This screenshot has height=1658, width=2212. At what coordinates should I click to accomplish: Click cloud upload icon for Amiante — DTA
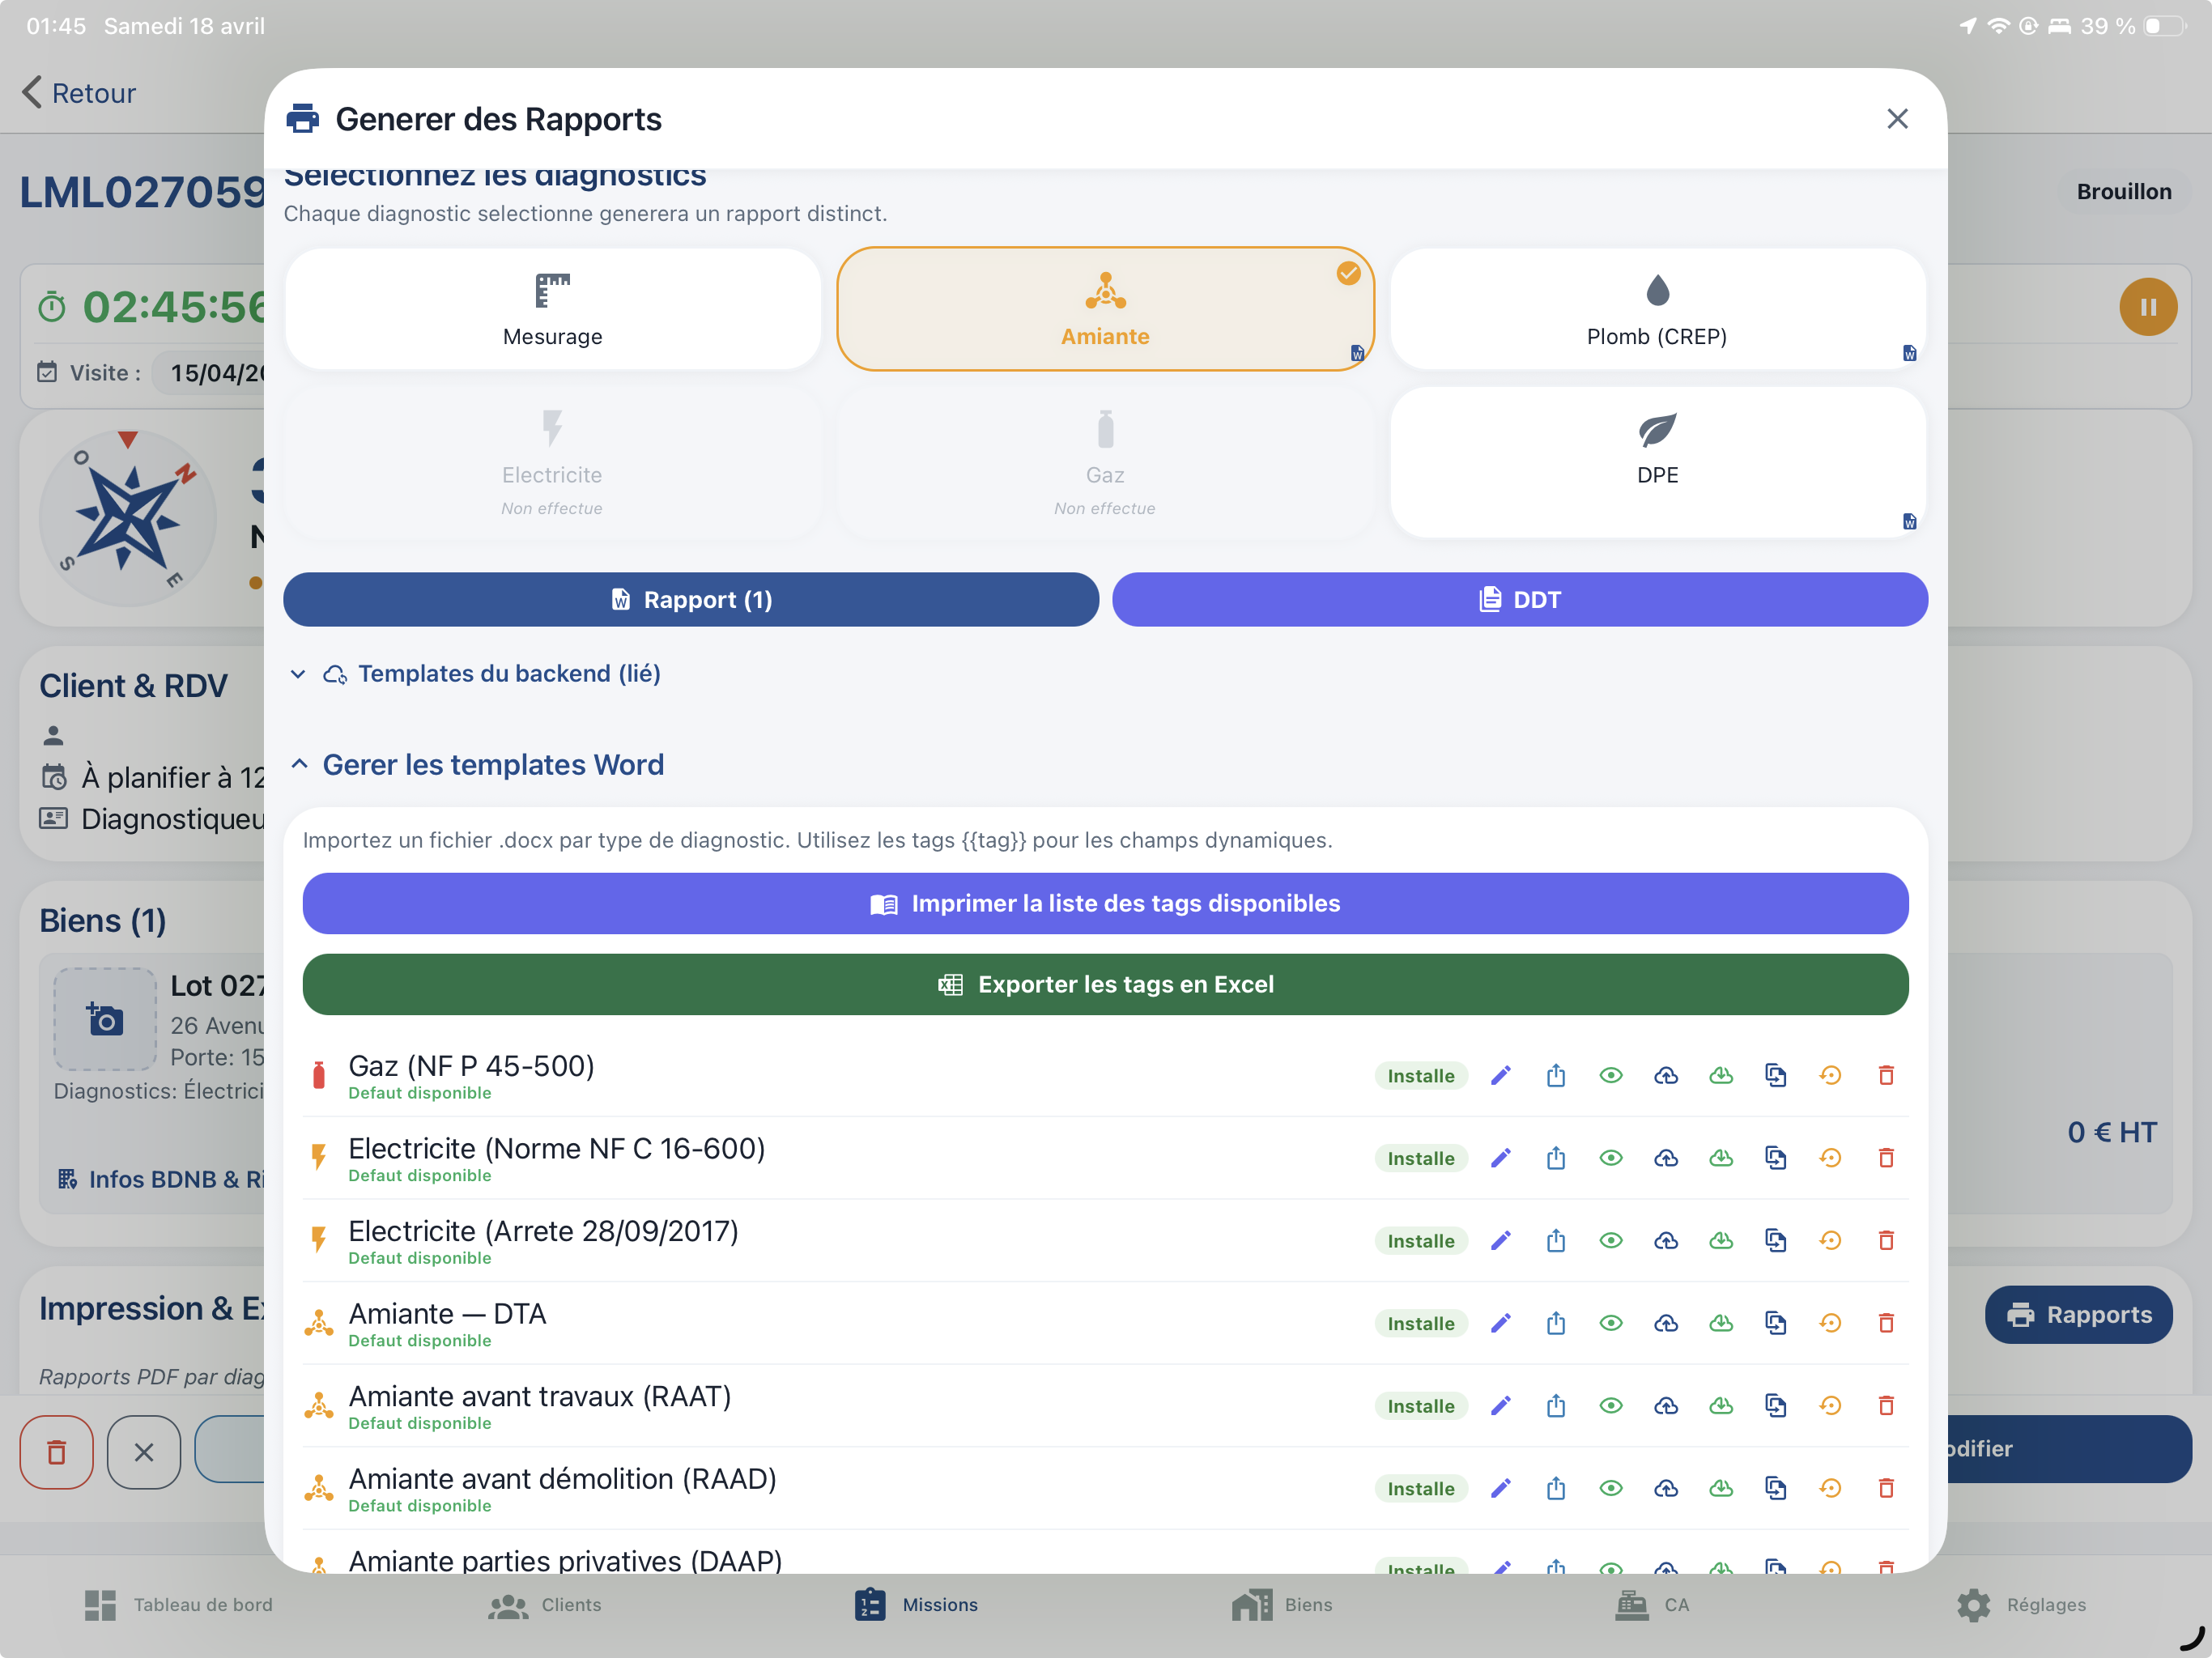(1665, 1323)
